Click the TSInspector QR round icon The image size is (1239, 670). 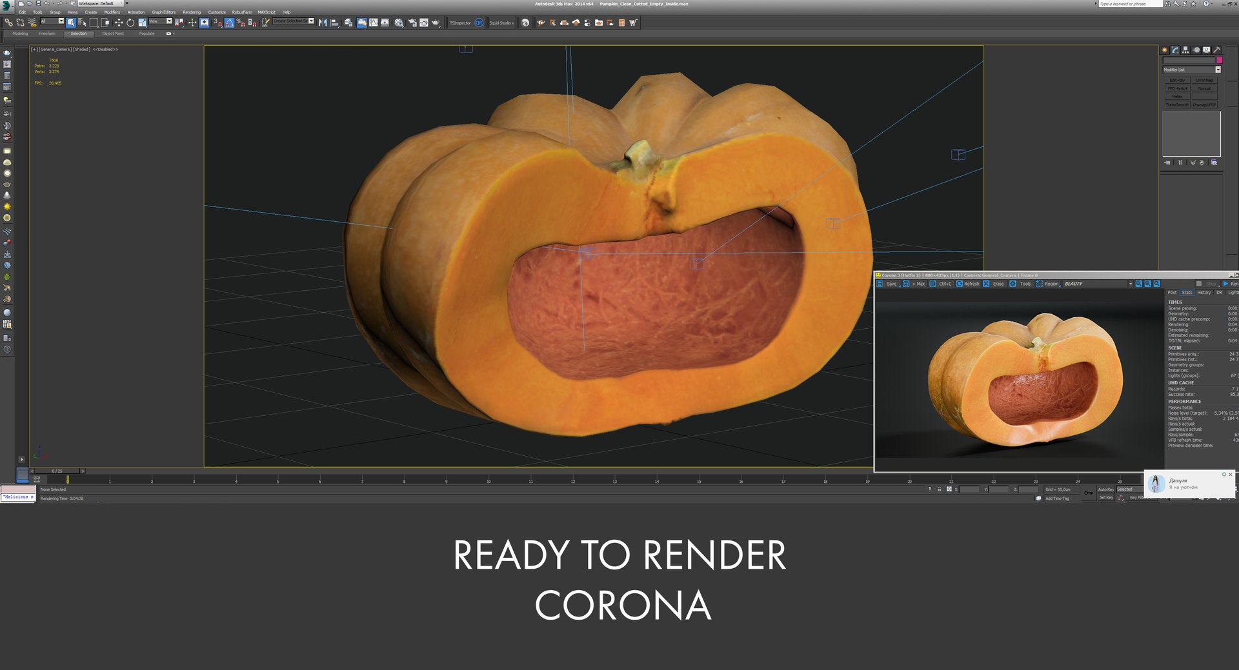click(x=479, y=23)
